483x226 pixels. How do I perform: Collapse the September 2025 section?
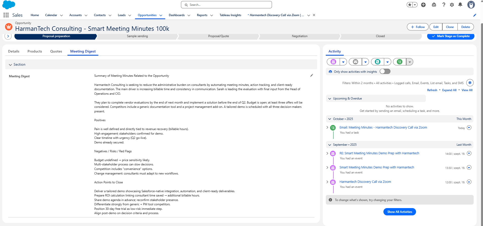click(x=330, y=145)
